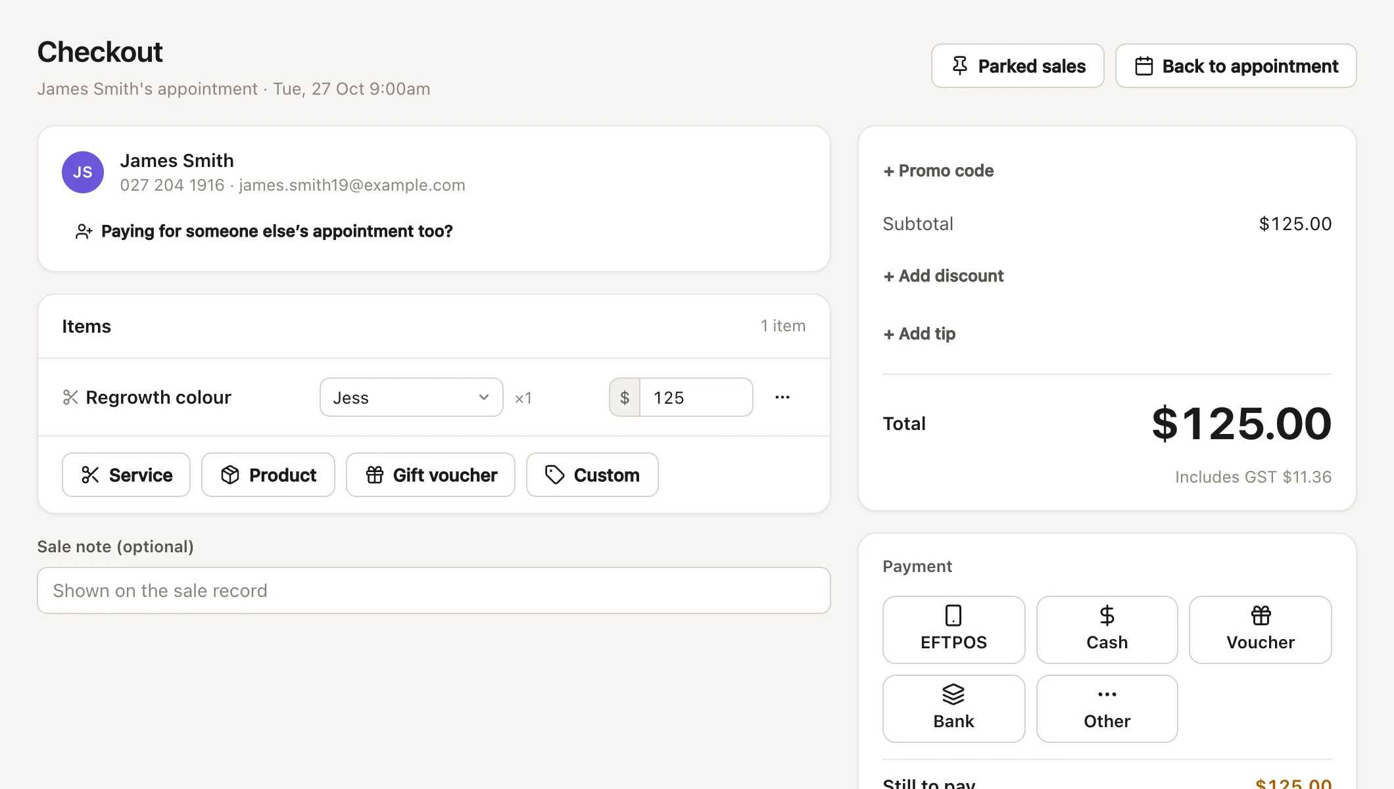
Task: Click the Regrowth colour item name
Action: 158,397
